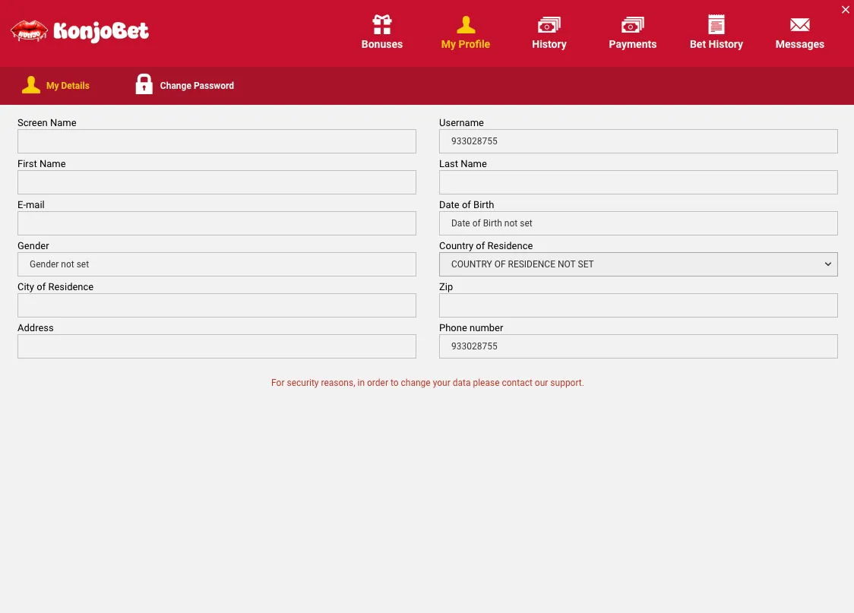Click the security reasons support notice
The height and width of the screenshot is (613, 854).
(428, 383)
